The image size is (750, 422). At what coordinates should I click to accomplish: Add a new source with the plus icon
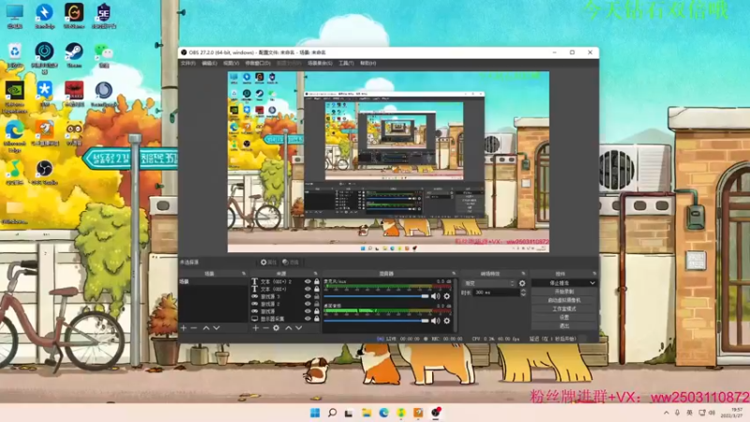click(x=255, y=328)
